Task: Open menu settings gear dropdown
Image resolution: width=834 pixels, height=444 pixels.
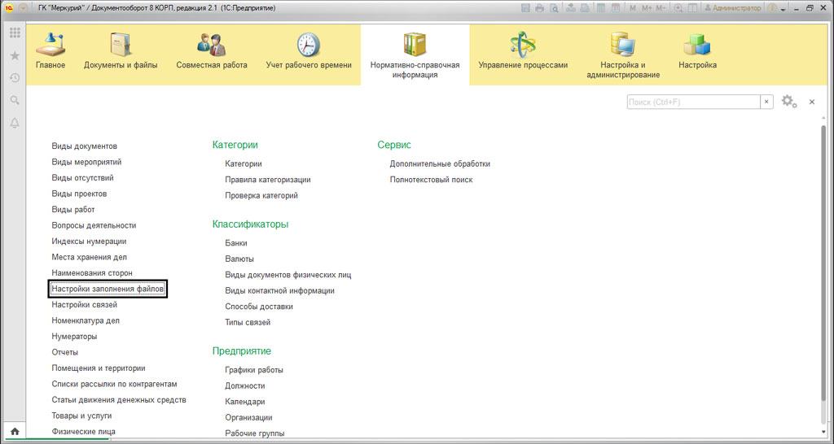Action: [x=788, y=102]
